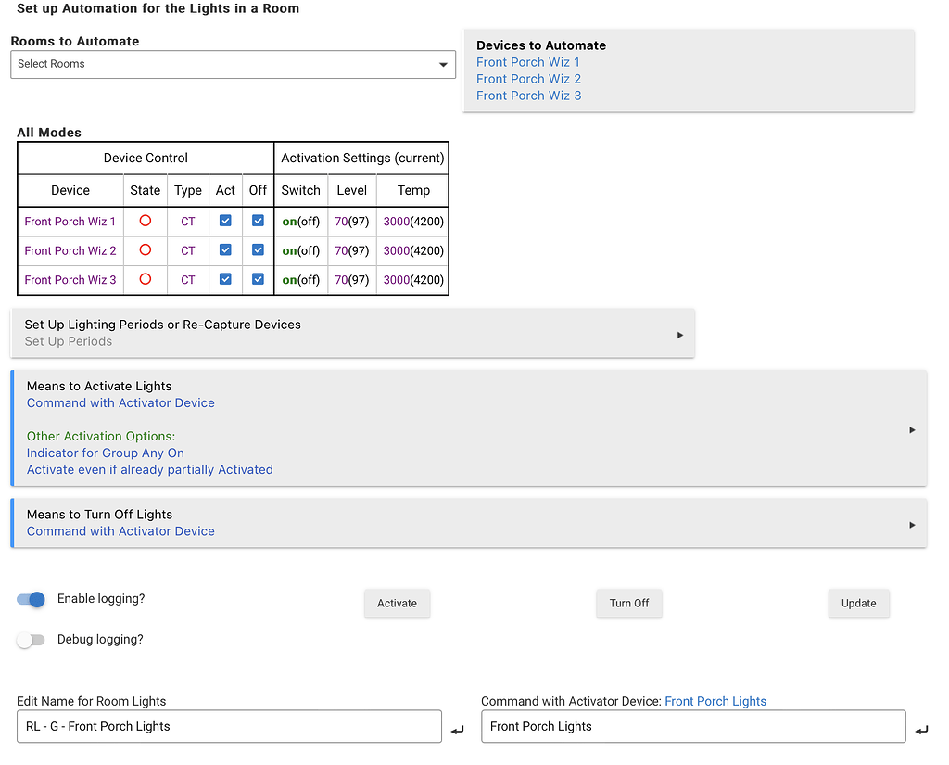
Task: Click the Update button
Action: pyautogui.click(x=858, y=603)
